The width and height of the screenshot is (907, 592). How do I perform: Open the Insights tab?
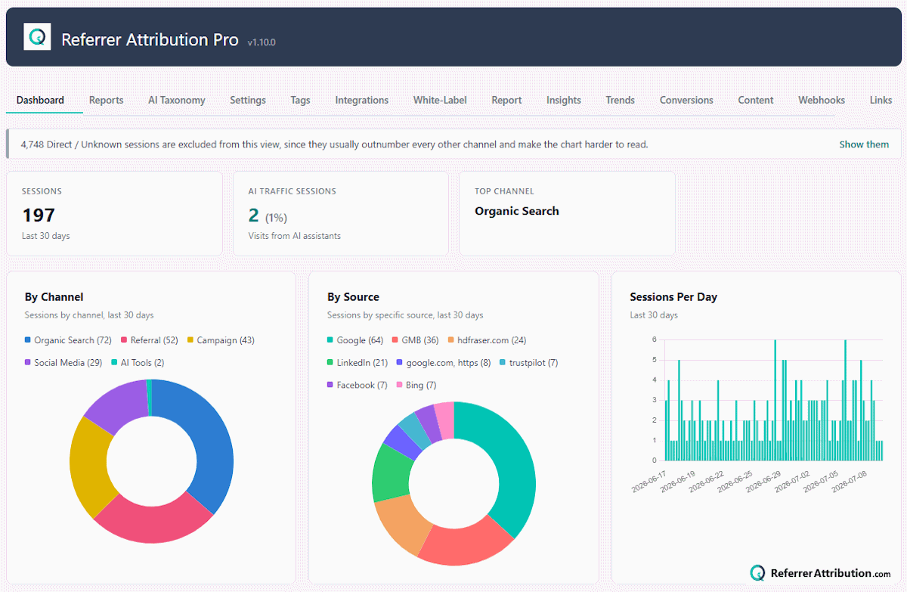click(x=564, y=100)
